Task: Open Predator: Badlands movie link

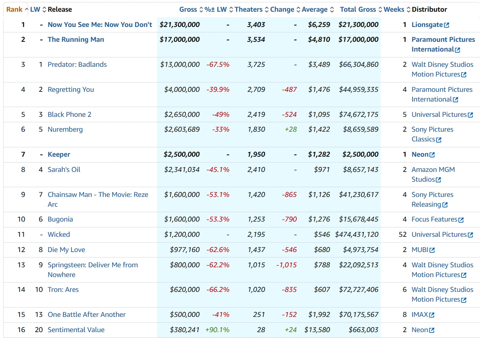Action: pos(77,64)
